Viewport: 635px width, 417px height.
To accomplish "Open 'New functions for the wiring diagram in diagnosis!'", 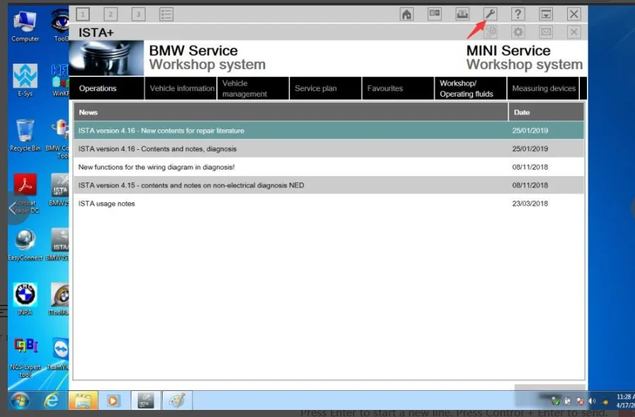I will [329, 168].
